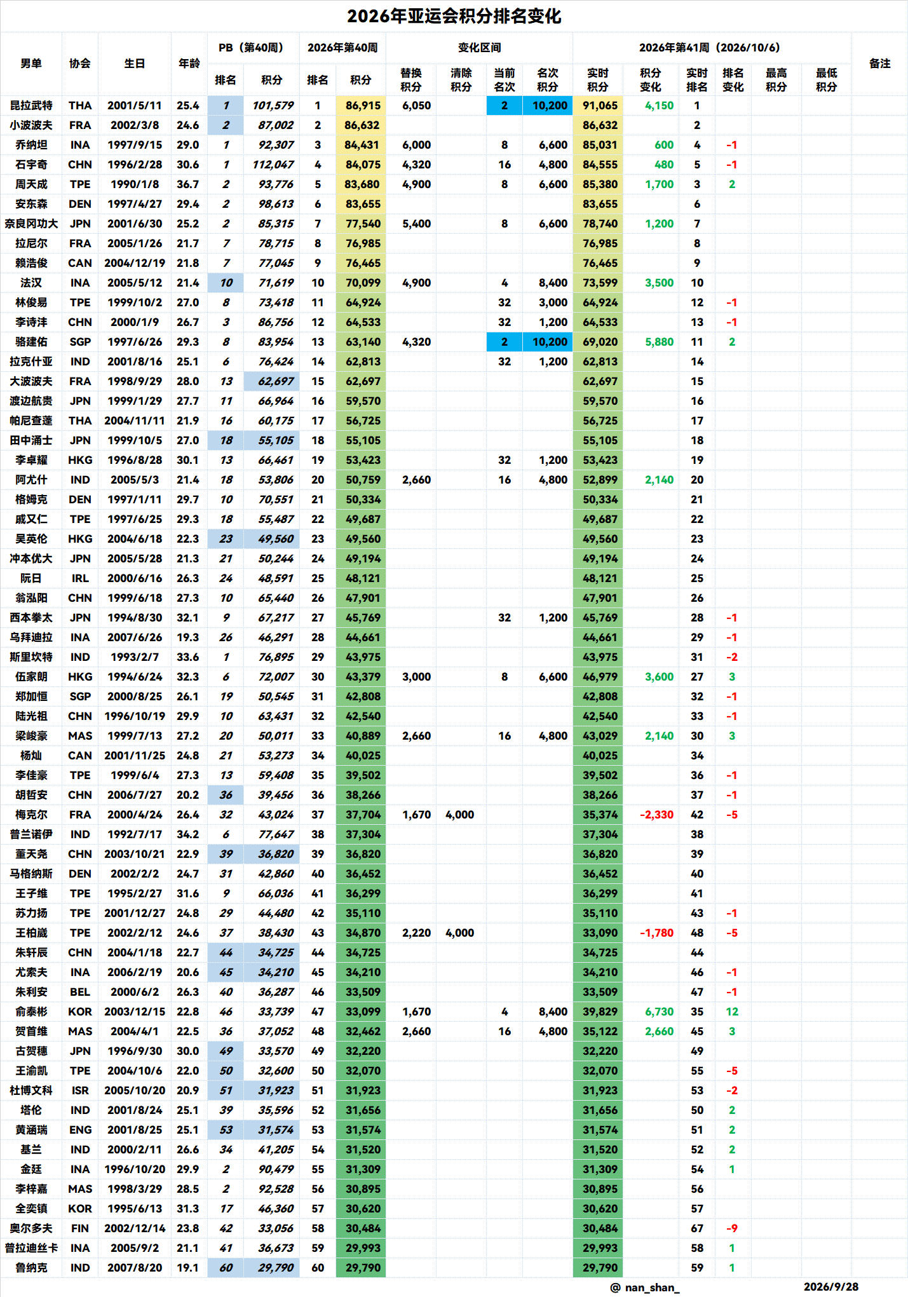Click rank change 12
This screenshot has width=908, height=1297.
(732, 1012)
